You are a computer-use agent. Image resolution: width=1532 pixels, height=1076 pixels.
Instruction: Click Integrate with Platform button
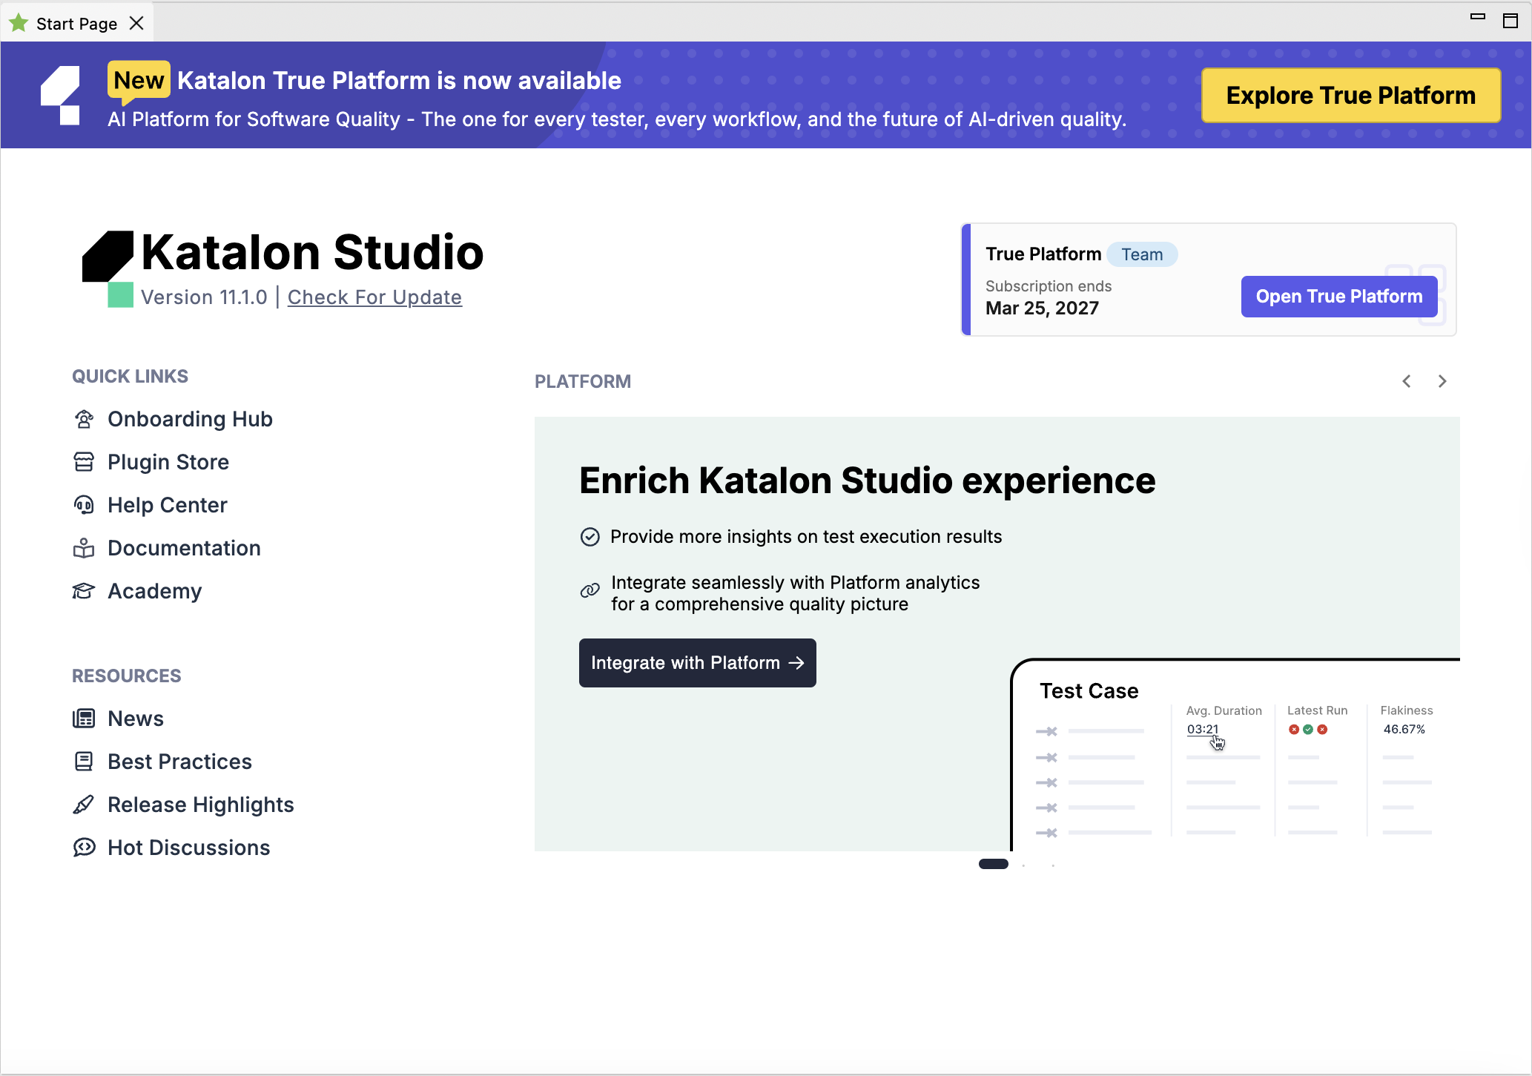(697, 663)
